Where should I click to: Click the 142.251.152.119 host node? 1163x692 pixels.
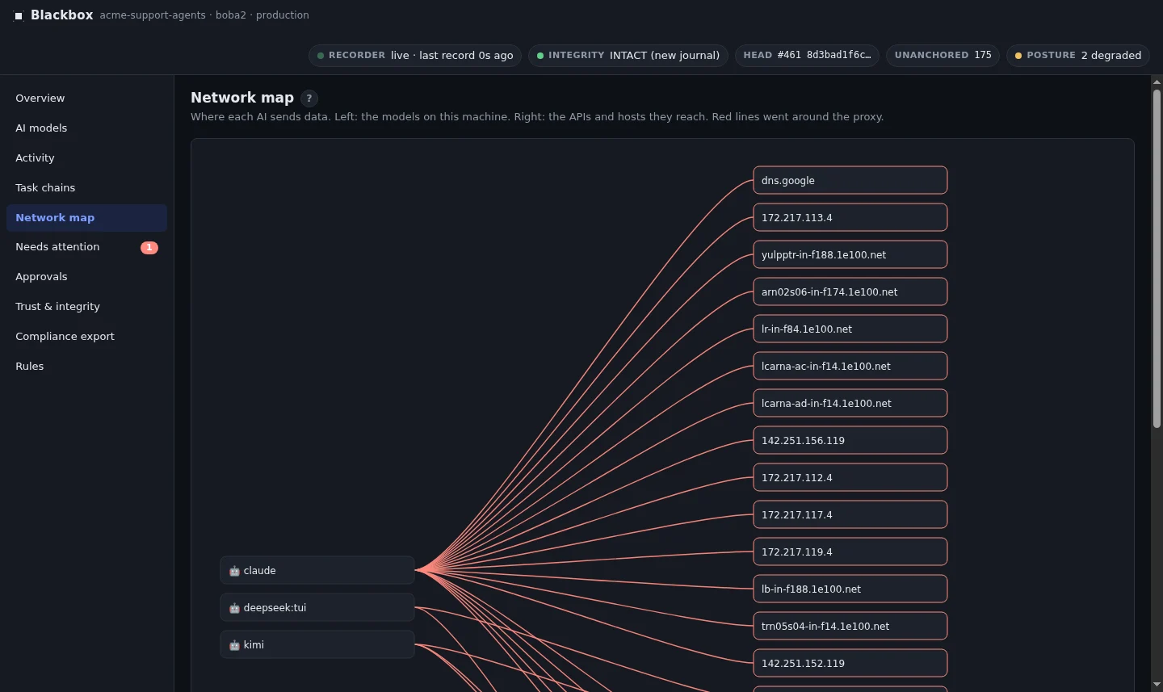click(850, 664)
